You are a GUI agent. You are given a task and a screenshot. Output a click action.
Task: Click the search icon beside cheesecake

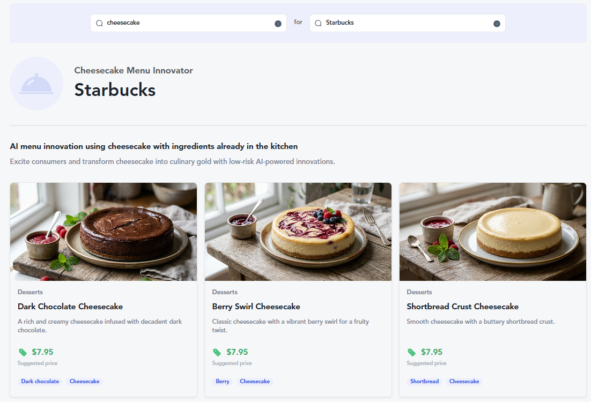(x=100, y=23)
